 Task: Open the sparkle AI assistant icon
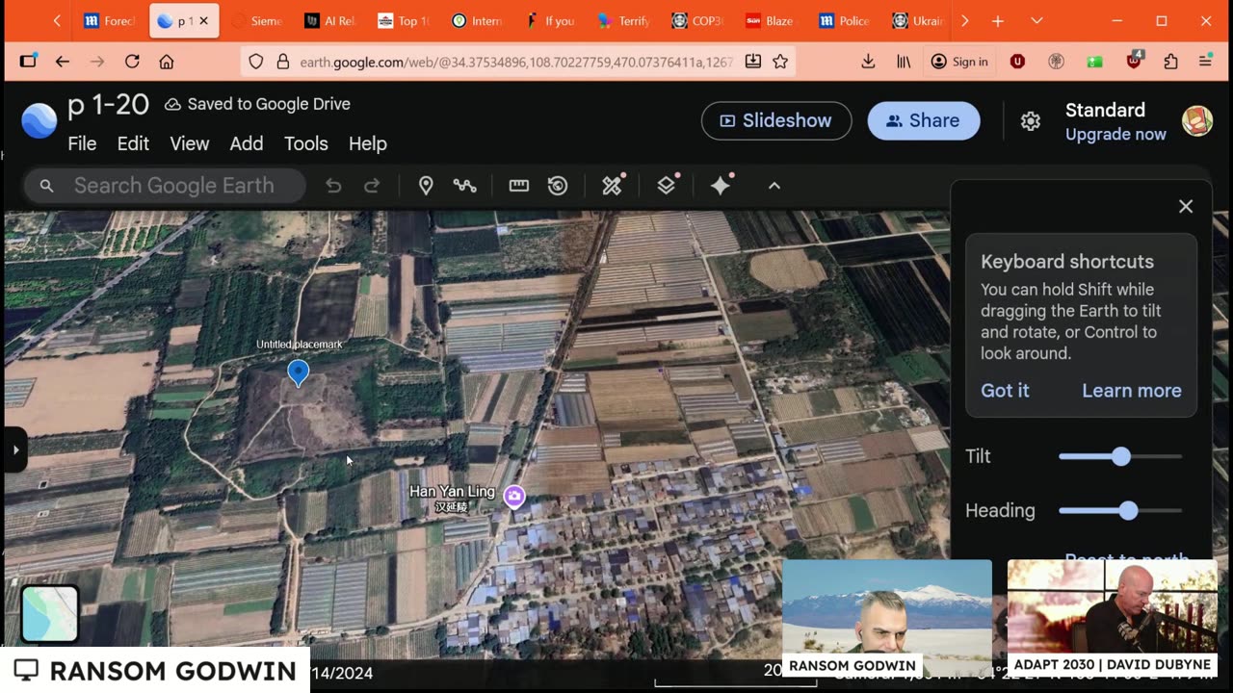point(721,185)
